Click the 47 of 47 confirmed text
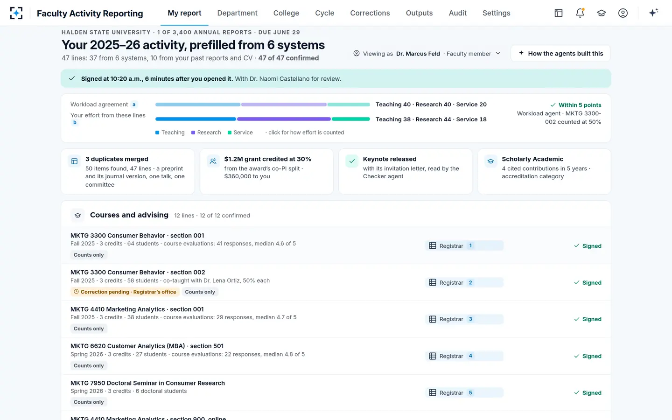672x420 pixels. click(x=288, y=58)
